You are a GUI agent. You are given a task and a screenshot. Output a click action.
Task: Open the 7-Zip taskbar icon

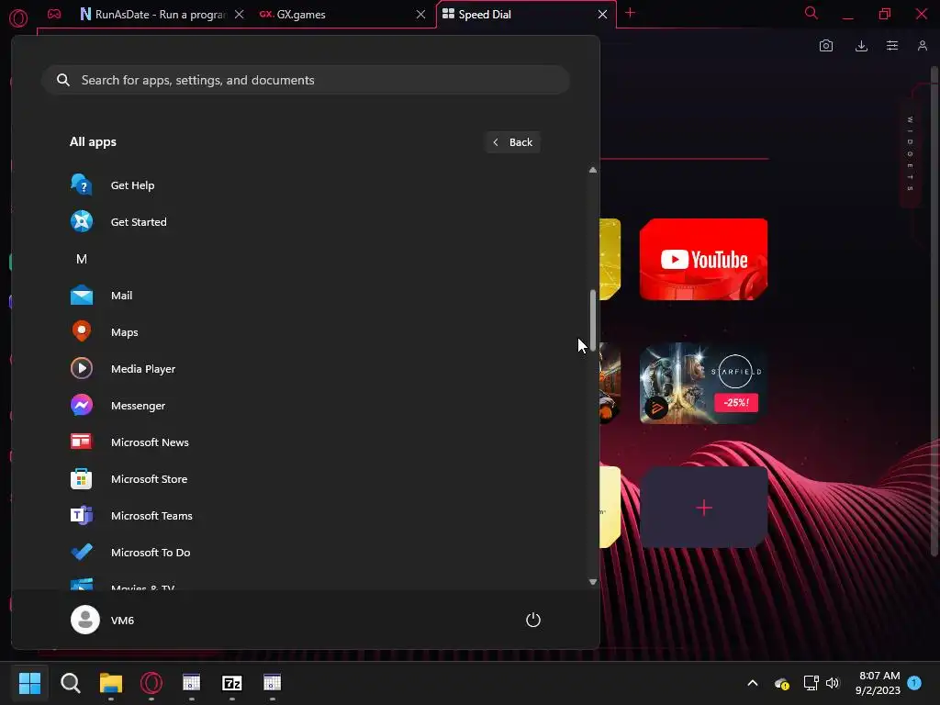(x=232, y=683)
